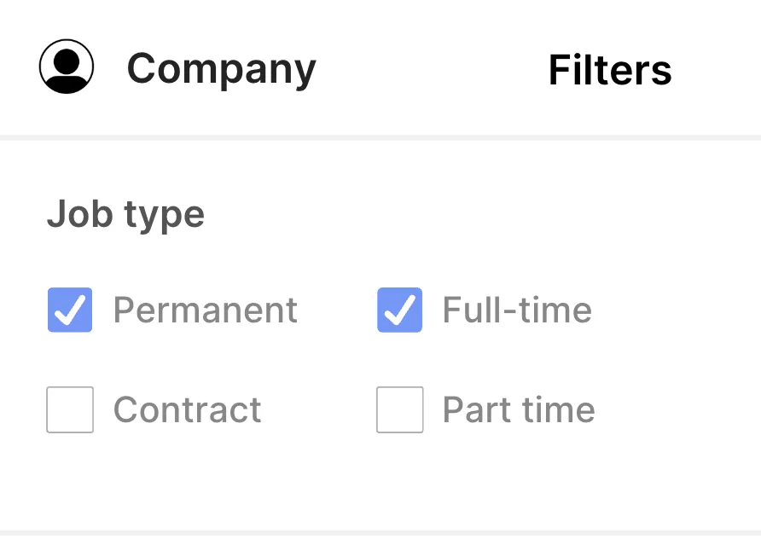The width and height of the screenshot is (761, 551).
Task: Click the divider below Job type section
Action: 380,533
